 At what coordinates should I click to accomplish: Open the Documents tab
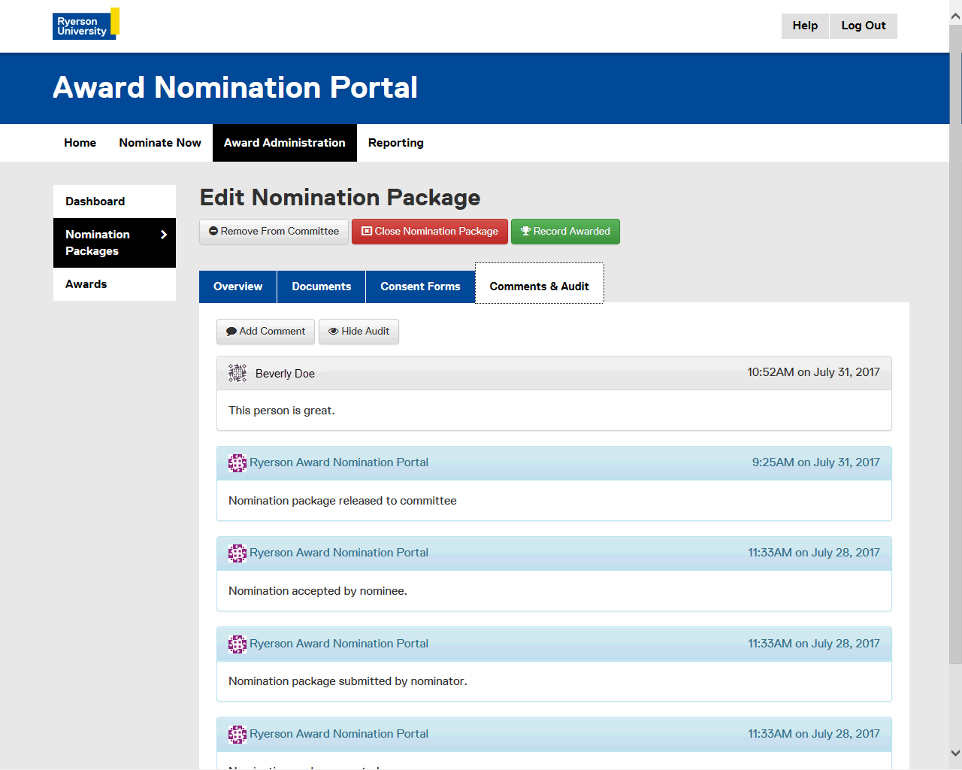tap(321, 286)
